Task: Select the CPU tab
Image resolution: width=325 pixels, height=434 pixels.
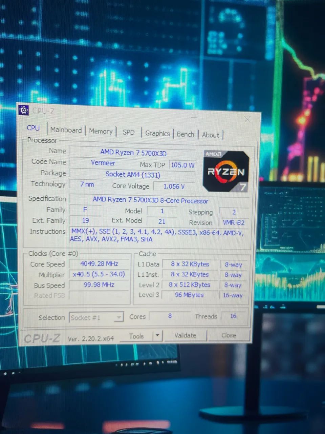Action: [x=33, y=128]
